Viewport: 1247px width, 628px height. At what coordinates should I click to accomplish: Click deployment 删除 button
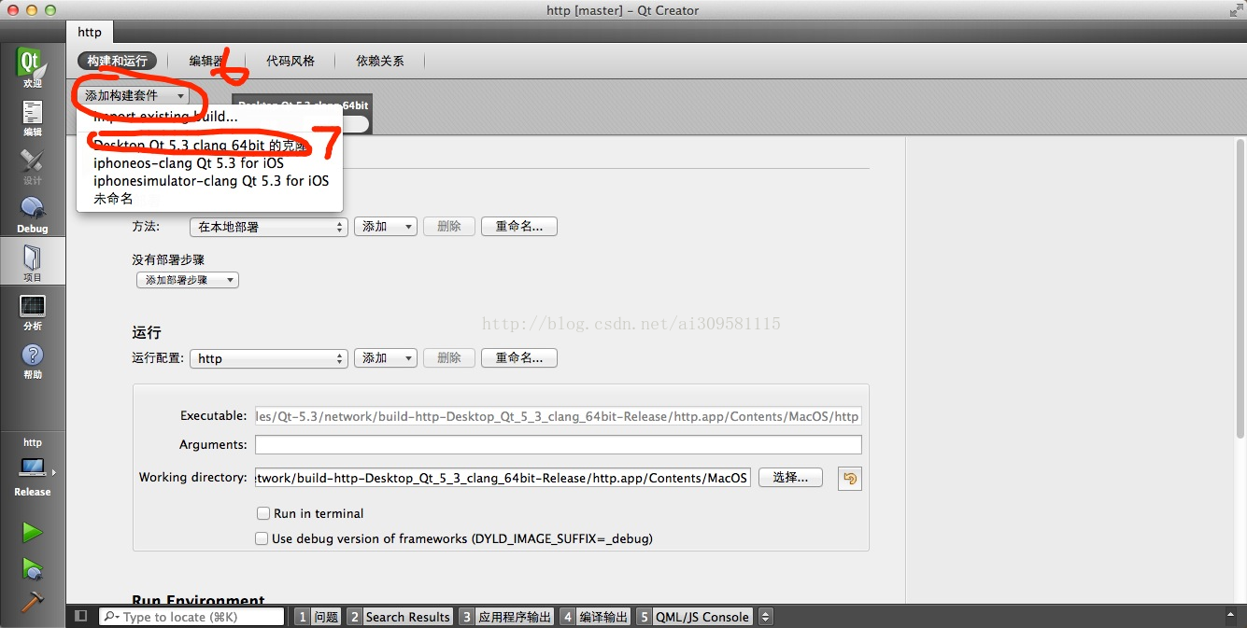pos(449,227)
